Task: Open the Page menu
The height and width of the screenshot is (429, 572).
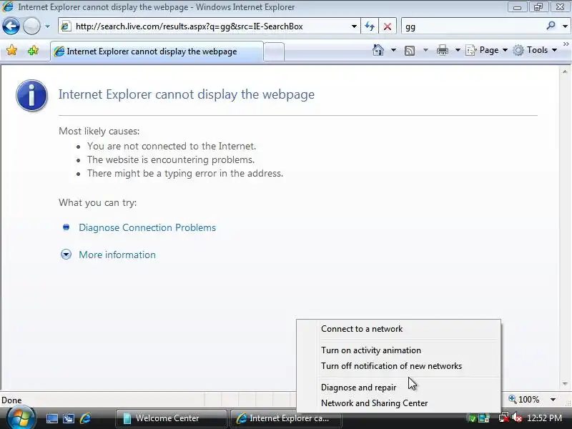Action: click(487, 50)
